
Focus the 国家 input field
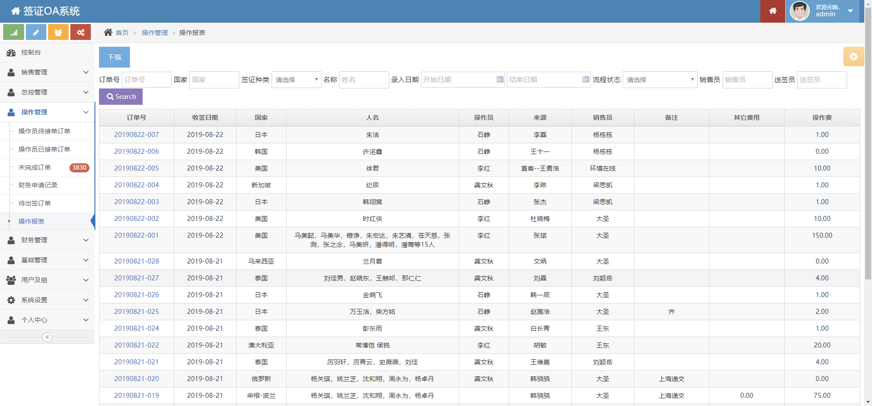[214, 79]
